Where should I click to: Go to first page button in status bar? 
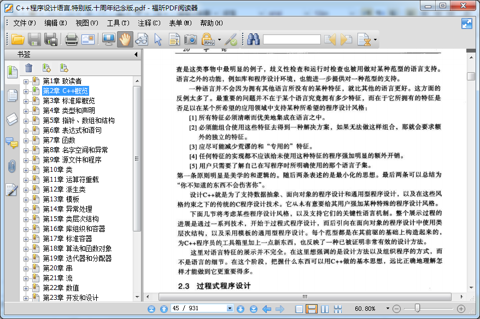click(x=151, y=309)
